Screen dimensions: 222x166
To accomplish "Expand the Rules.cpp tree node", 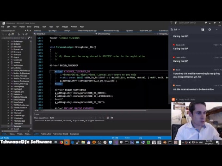I will 8,54.
